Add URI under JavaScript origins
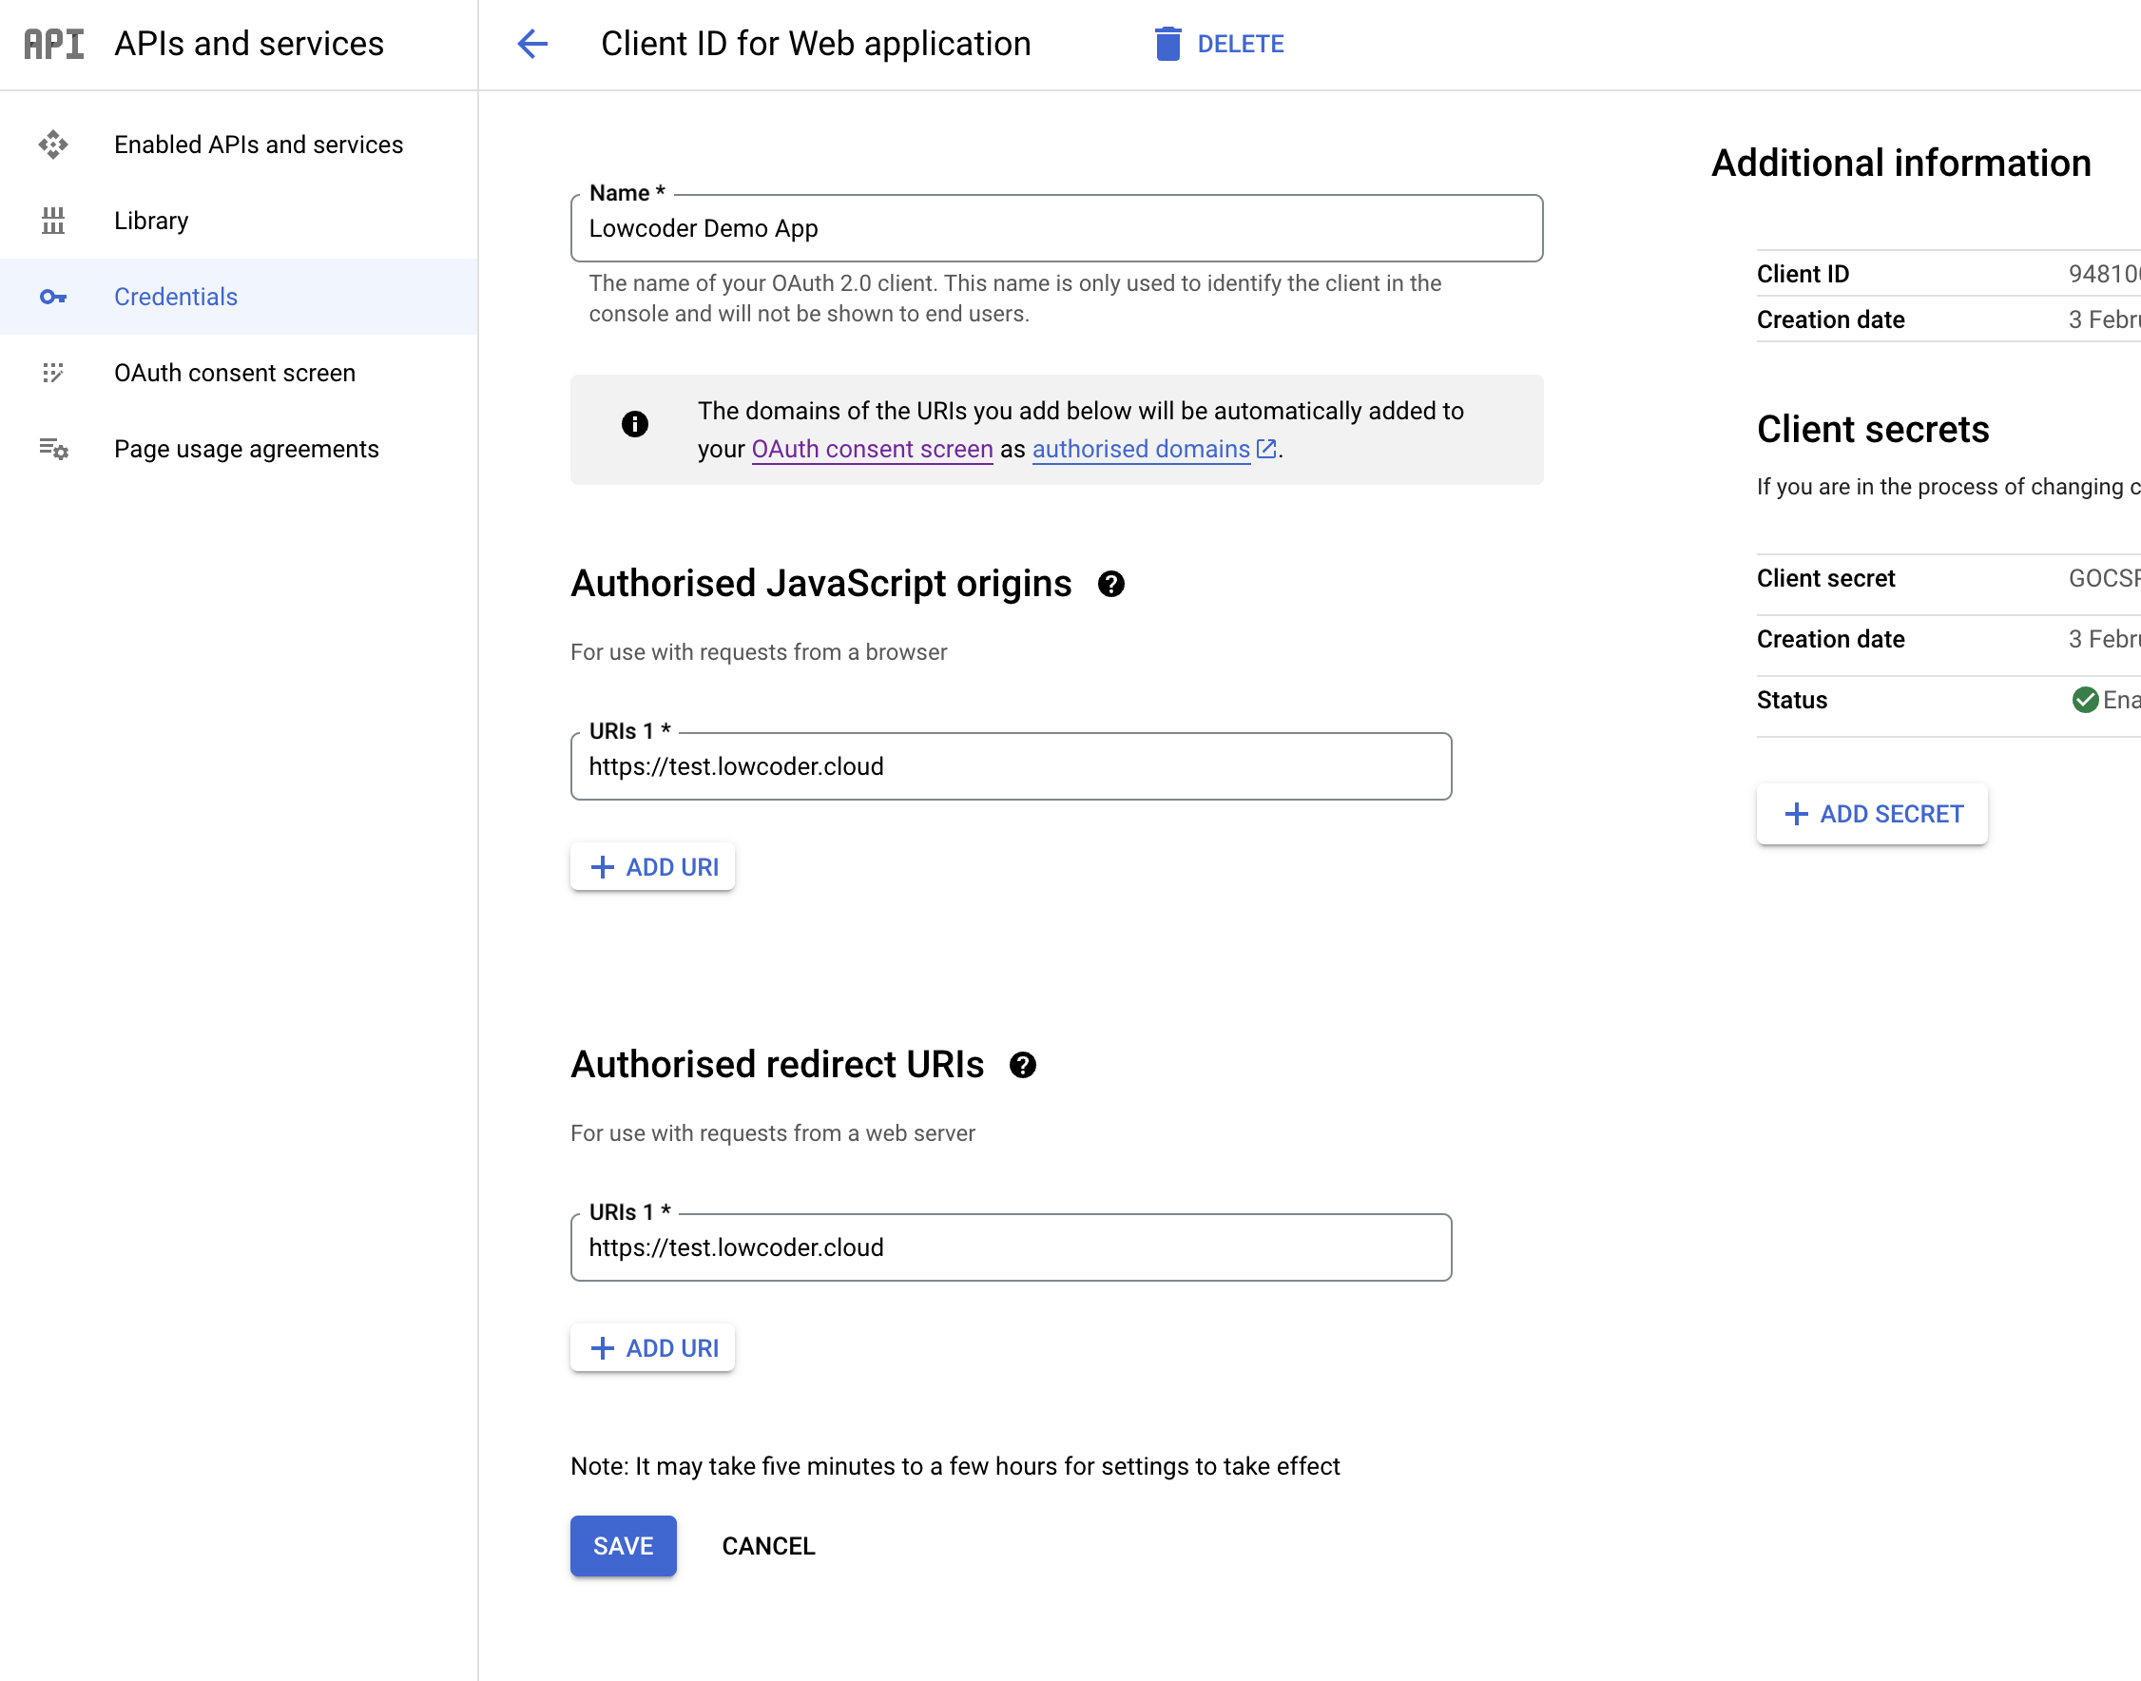Screen dimensions: 2141x1681 pos(653,867)
